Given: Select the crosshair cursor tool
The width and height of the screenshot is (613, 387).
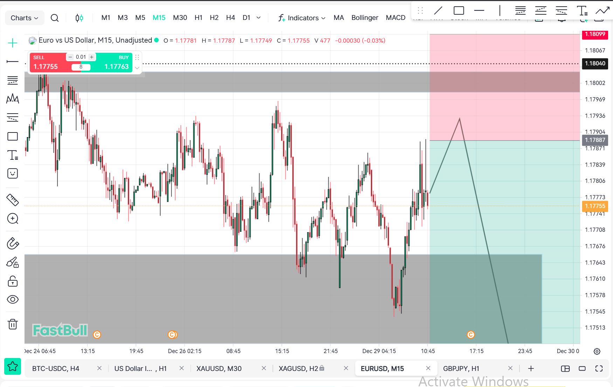Looking at the screenshot, I should (13, 43).
